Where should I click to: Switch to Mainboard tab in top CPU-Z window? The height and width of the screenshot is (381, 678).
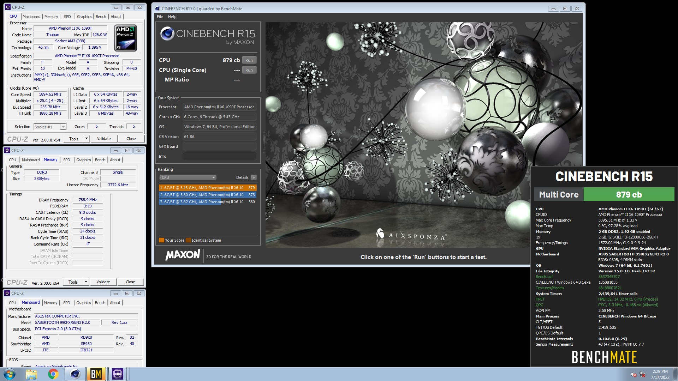pyautogui.click(x=31, y=17)
